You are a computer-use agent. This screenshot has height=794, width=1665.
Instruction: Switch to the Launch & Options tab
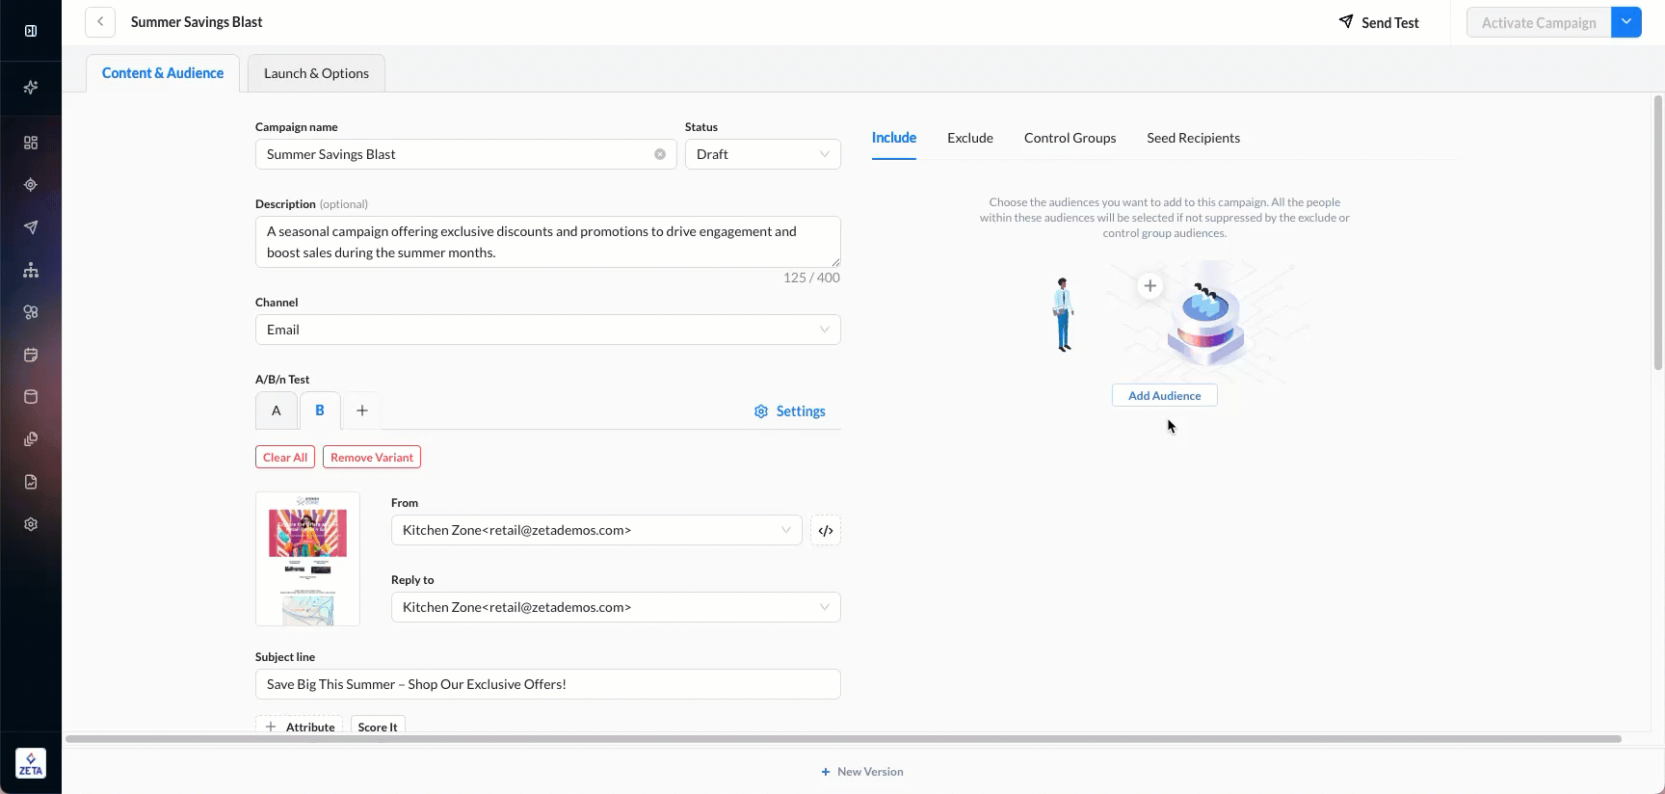pyautogui.click(x=316, y=73)
